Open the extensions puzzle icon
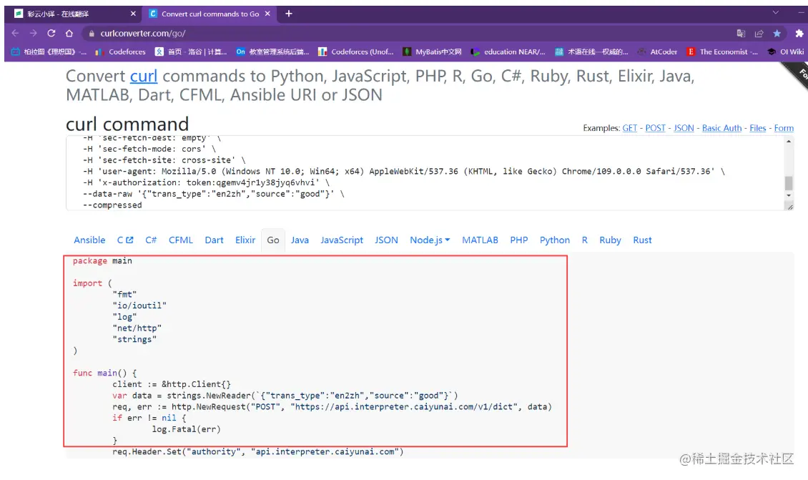Viewport: 808px width, 480px height. [799, 34]
